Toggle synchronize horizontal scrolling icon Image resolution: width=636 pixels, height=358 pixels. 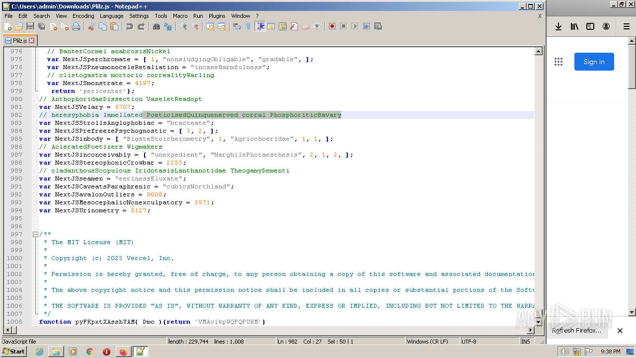click(222, 26)
